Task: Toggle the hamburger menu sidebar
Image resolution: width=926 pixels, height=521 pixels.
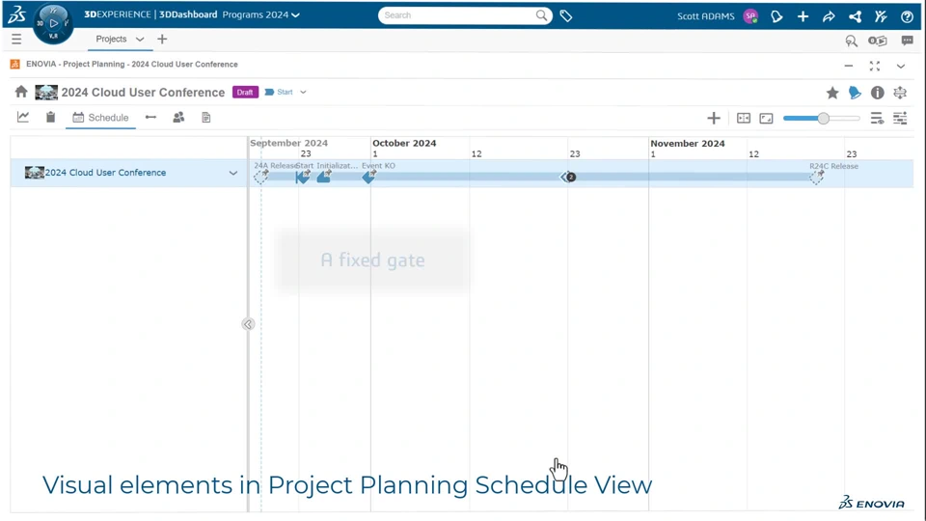Action: (16, 40)
